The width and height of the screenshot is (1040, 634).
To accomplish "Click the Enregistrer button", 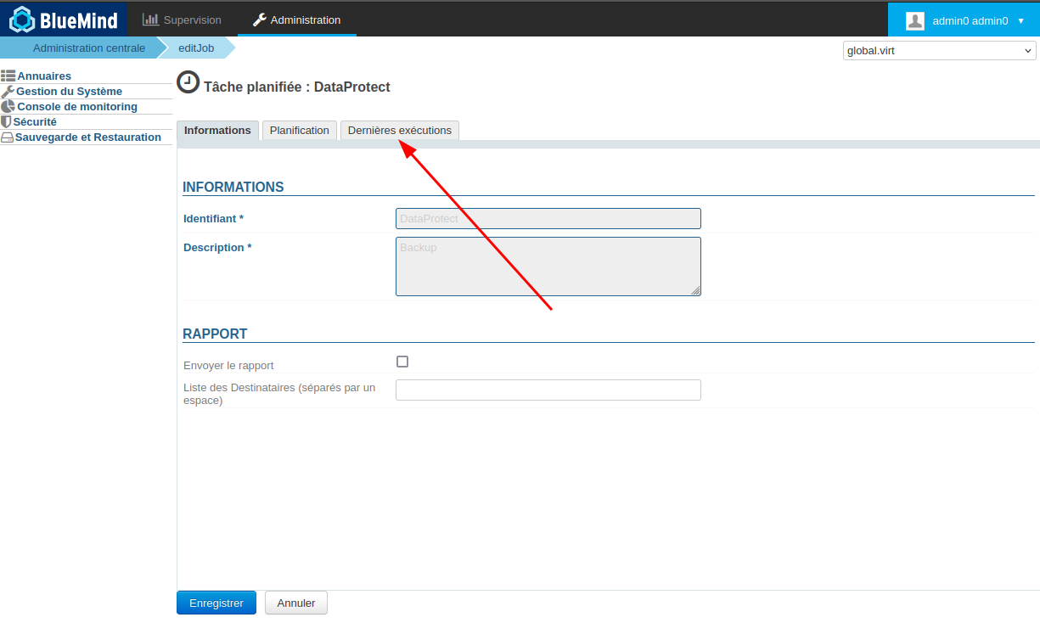I will coord(216,603).
